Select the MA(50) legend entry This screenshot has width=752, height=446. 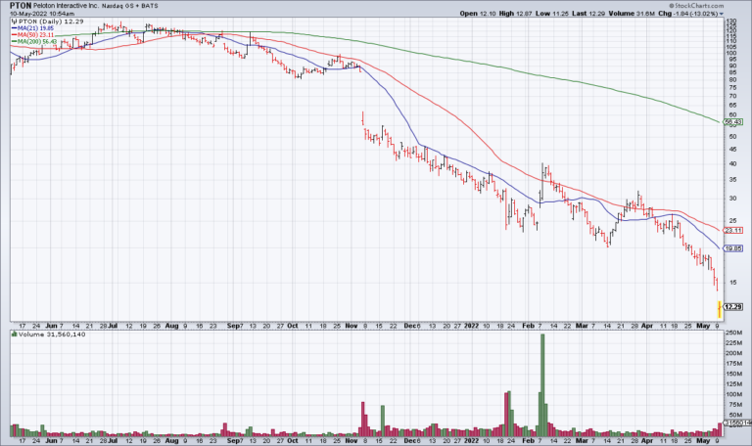30,35
